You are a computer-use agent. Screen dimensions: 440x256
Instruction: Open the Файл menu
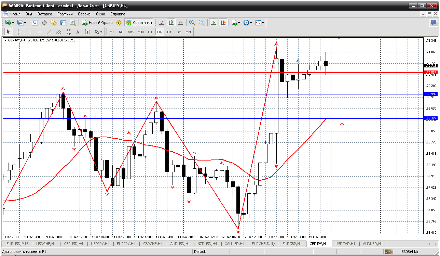tap(15, 14)
